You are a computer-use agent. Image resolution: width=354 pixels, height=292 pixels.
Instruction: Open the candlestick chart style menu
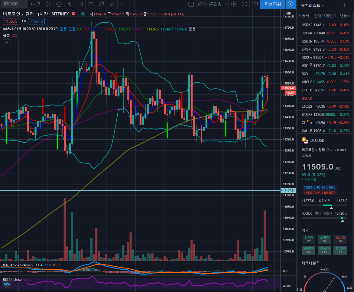48,4
